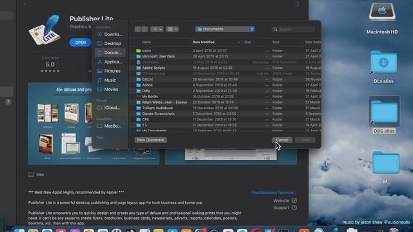The height and width of the screenshot is (232, 413).
Task: Toggle sort direction arrow in Date Modified
Action: (x=238, y=43)
